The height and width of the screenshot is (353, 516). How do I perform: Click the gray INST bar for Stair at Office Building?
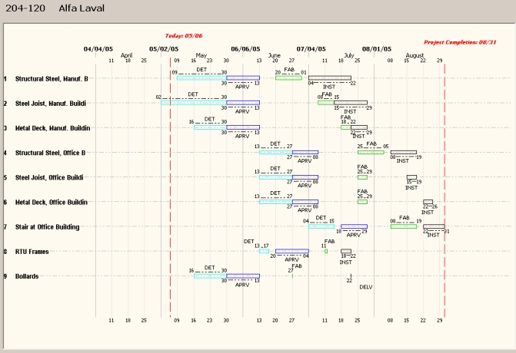coord(434,226)
